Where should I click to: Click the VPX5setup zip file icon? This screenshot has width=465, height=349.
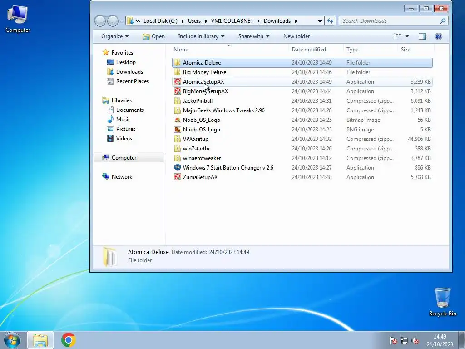click(178, 139)
